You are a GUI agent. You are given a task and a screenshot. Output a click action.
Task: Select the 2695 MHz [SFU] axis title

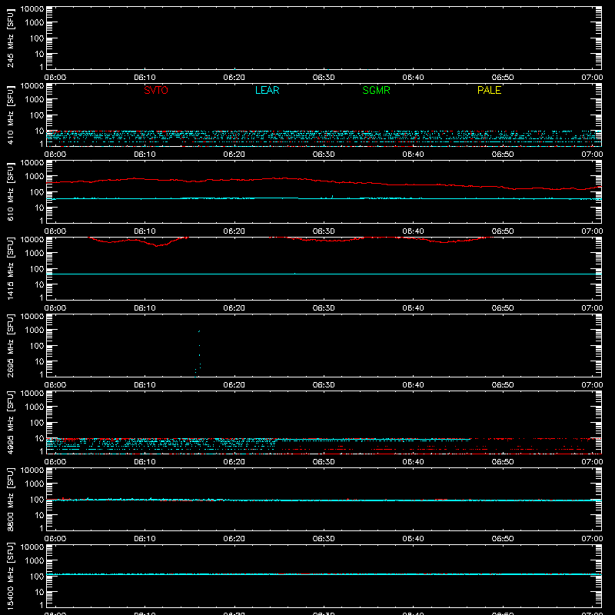pyautogui.click(x=10, y=345)
